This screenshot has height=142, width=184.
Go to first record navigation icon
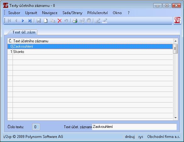(9, 21)
